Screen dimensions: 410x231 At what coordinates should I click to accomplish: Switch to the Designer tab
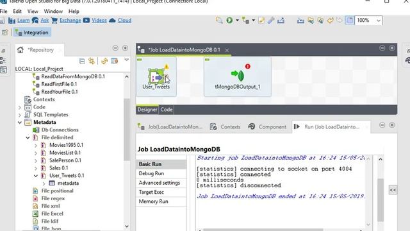pos(147,110)
